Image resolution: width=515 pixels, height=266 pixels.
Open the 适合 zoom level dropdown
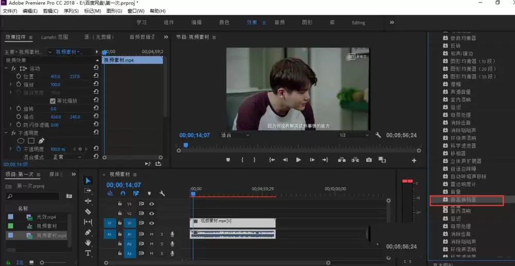(235, 135)
